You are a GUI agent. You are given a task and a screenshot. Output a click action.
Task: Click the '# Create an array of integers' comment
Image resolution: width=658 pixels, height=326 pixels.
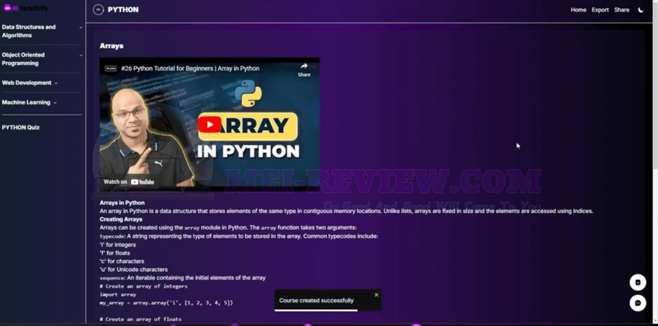[x=143, y=286]
